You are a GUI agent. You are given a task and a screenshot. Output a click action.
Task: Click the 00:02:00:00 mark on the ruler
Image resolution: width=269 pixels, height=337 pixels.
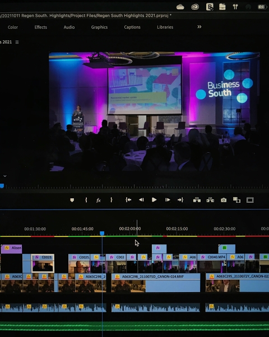click(x=130, y=229)
